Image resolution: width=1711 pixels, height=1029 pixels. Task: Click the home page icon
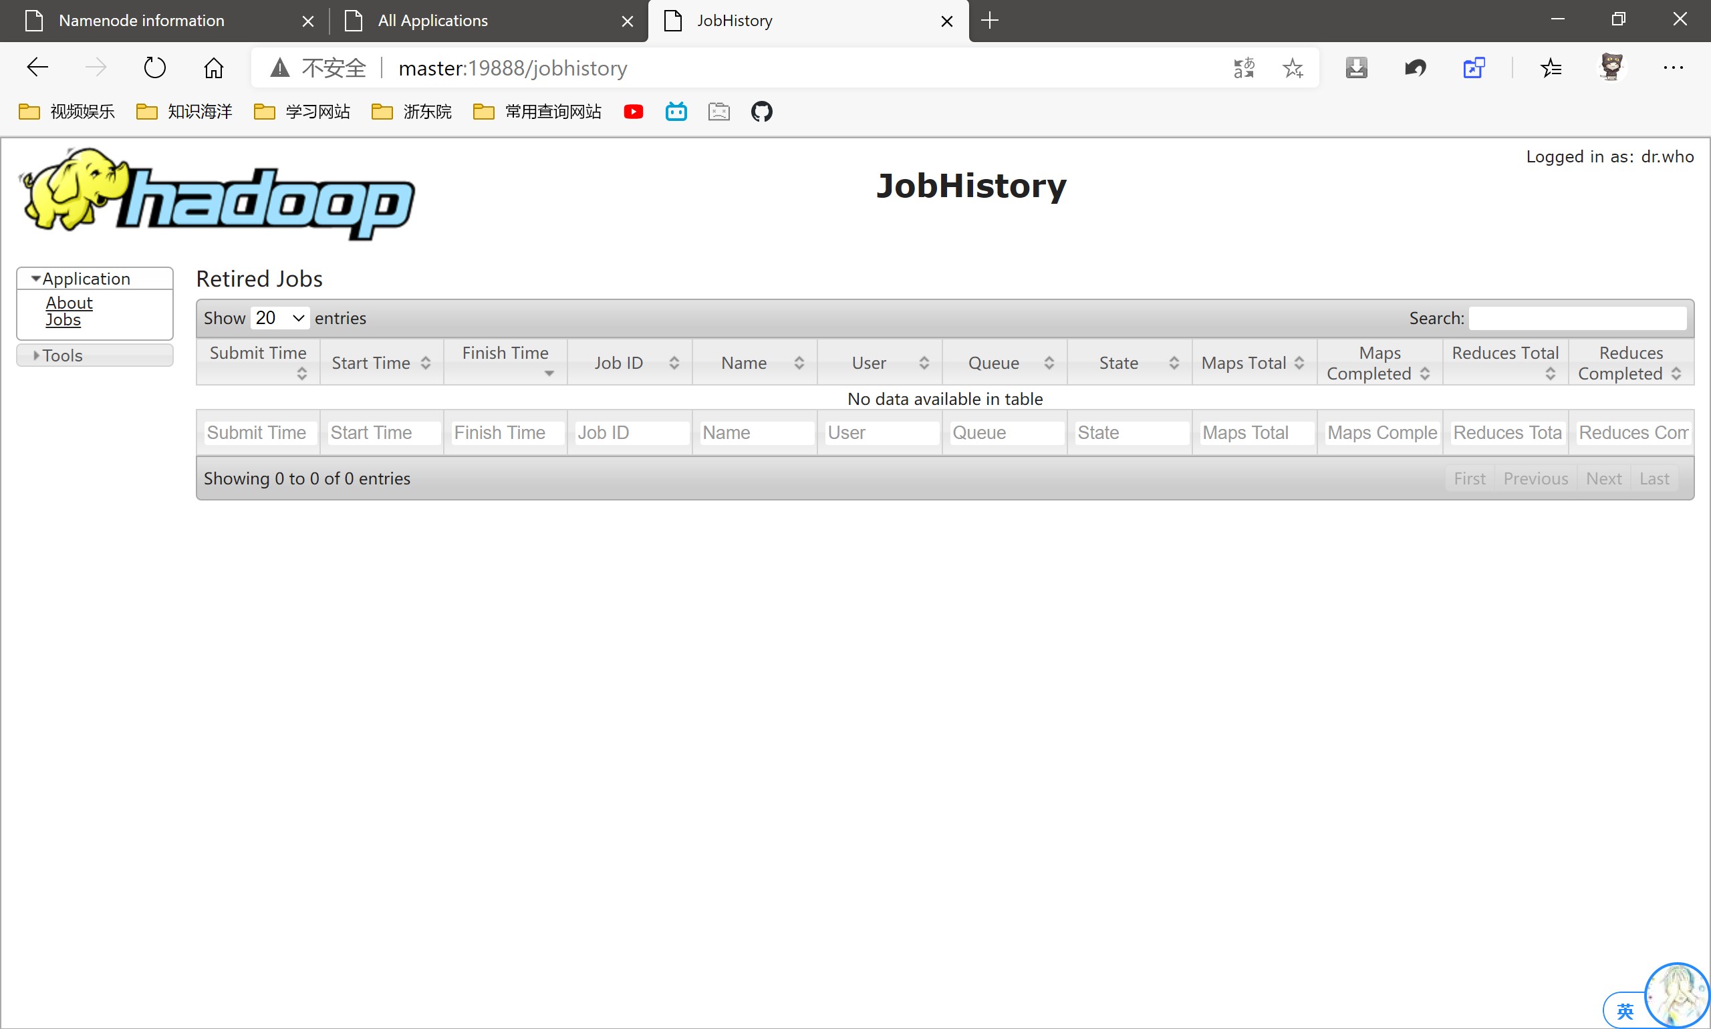[214, 68]
